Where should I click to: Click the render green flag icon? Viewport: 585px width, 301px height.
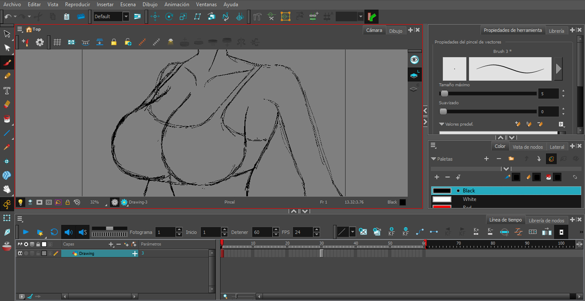371,17
